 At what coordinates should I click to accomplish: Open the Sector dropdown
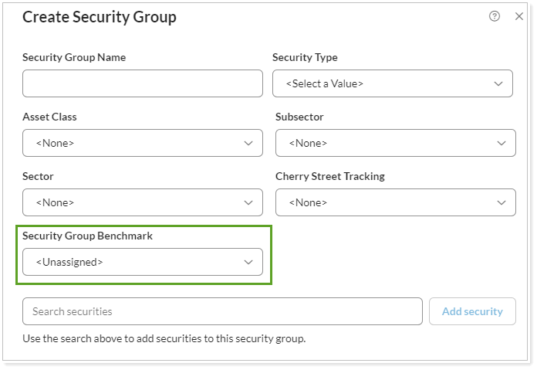pyautogui.click(x=143, y=202)
